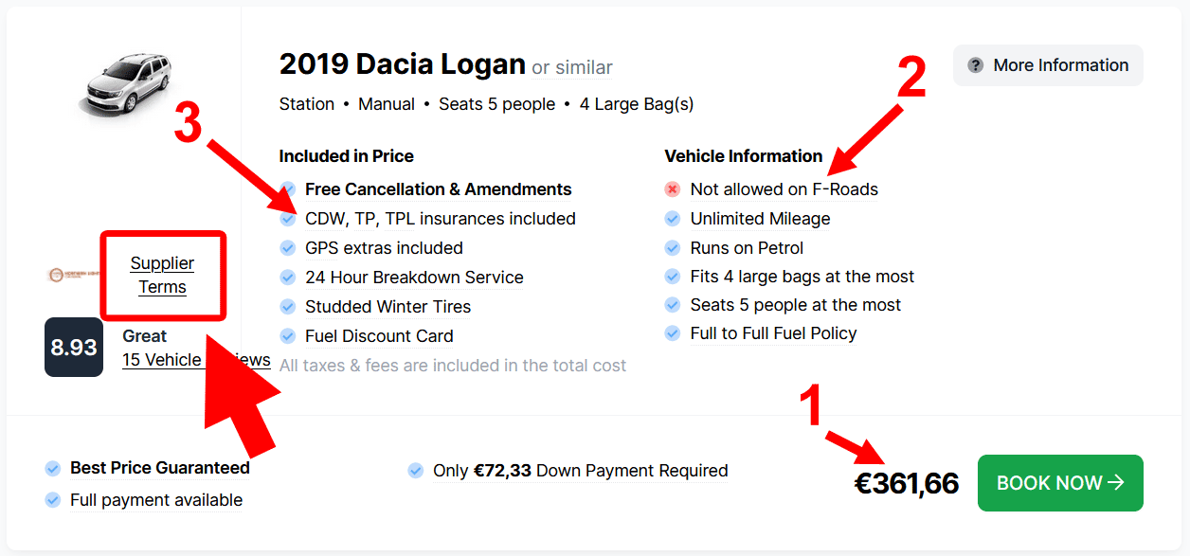1190x556 pixels.
Task: Click the Dacia Logan car thumbnail
Action: [124, 84]
